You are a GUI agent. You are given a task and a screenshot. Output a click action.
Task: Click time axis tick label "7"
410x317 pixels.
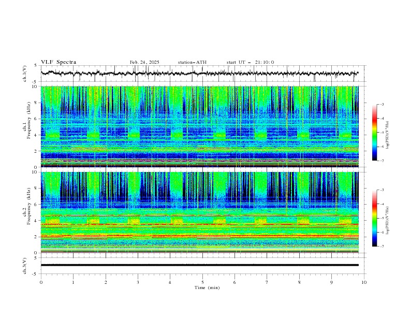coord(267,282)
